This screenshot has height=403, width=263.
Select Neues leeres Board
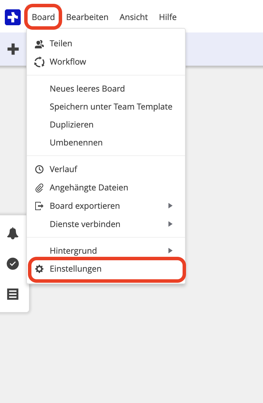pos(87,89)
